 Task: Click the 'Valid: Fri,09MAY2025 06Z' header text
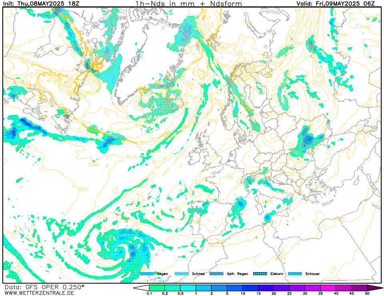point(336,4)
